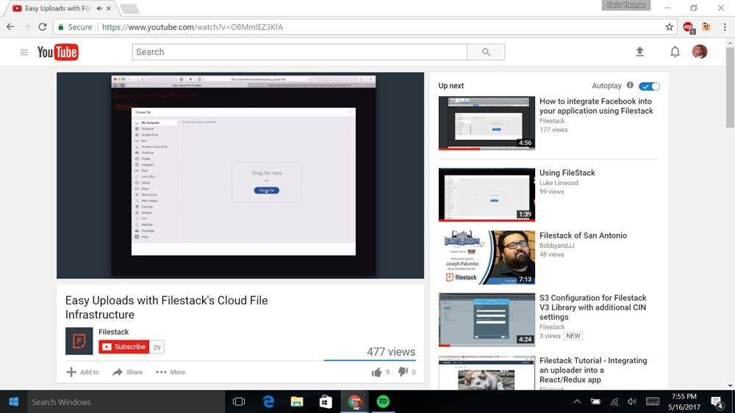The width and height of the screenshot is (735, 413).
Task: Click the Autoplay info icon
Action: (630, 86)
